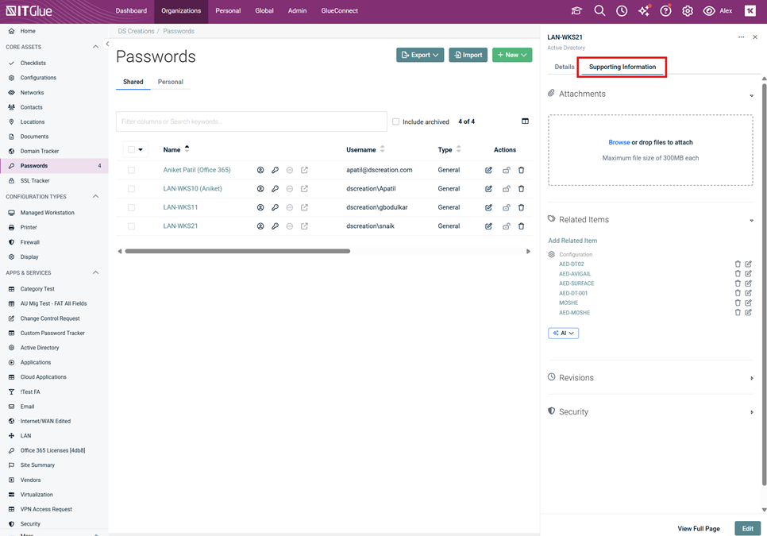Edit the Aniket Patil (Office 365) password
This screenshot has height=536, width=767.
pyautogui.click(x=488, y=170)
